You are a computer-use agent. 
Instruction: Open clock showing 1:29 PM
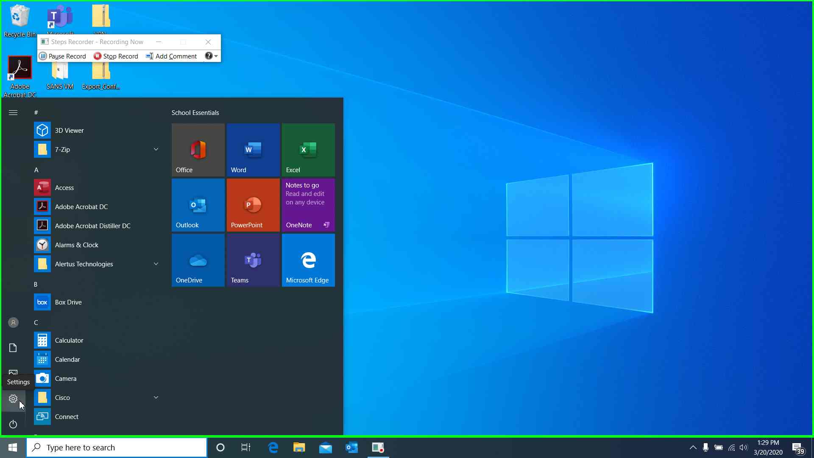768,447
